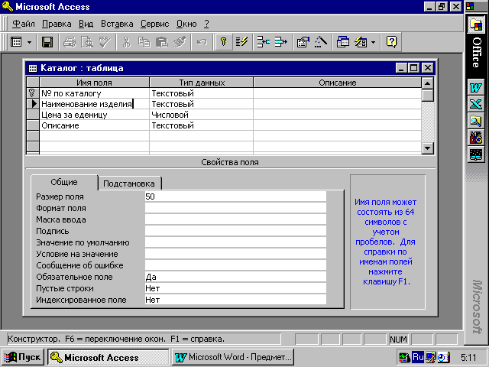Click the Тип данных column header
This screenshot has height=367, width=489.
[202, 83]
